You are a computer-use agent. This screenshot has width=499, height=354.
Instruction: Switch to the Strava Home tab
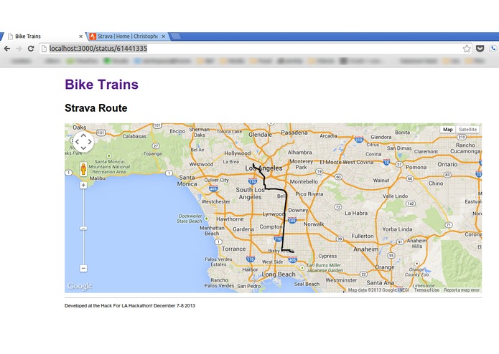pos(127,37)
